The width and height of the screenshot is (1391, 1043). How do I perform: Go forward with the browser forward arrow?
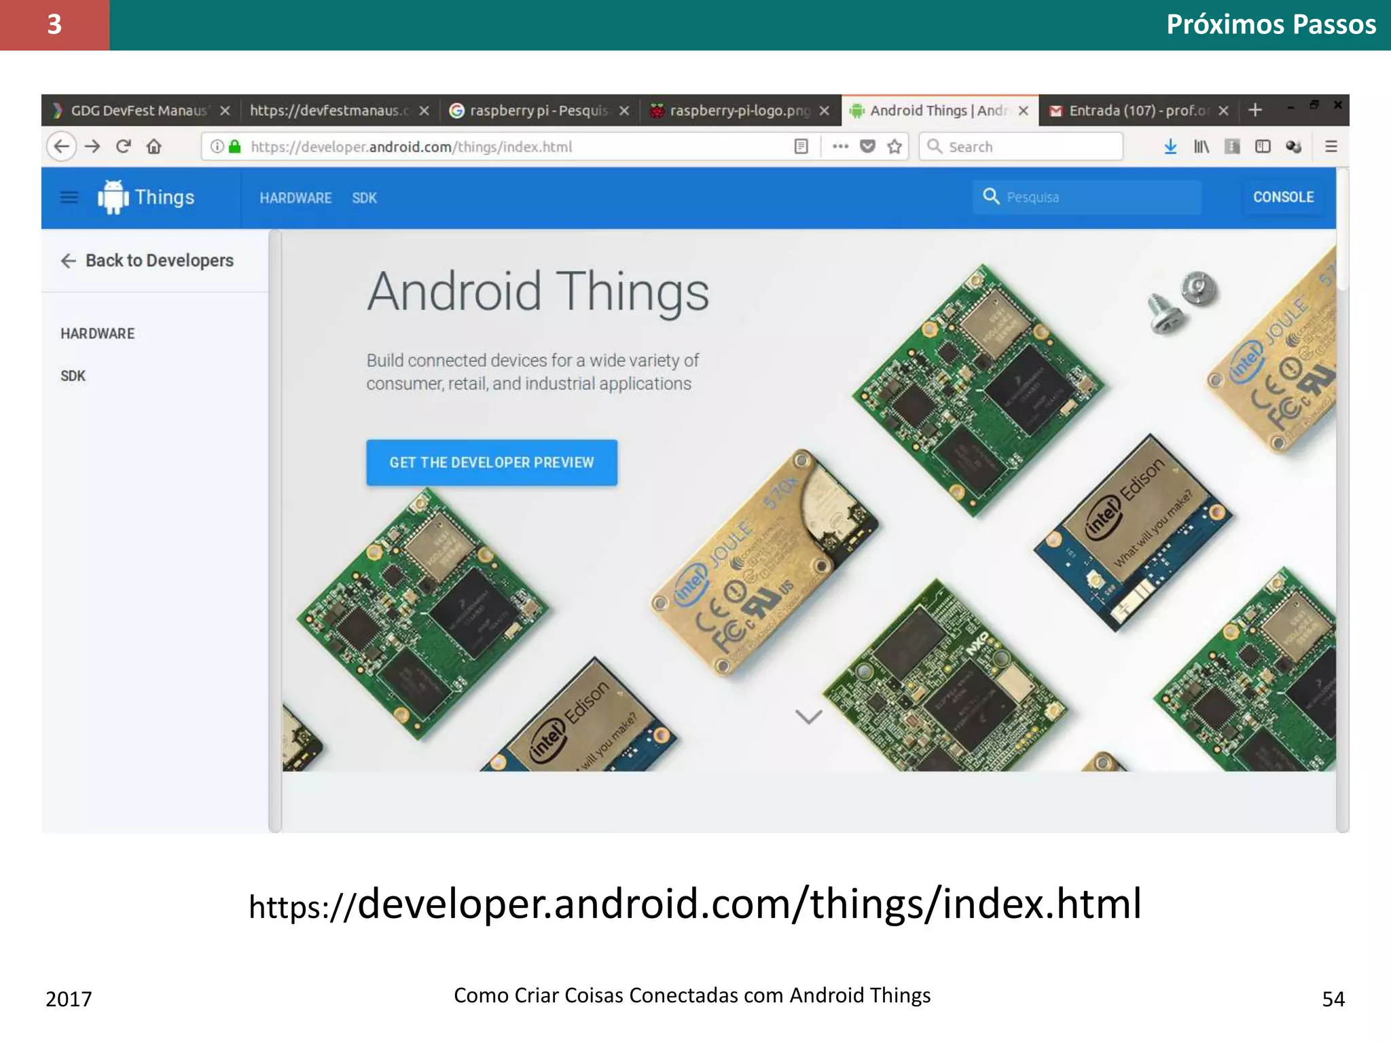(93, 146)
